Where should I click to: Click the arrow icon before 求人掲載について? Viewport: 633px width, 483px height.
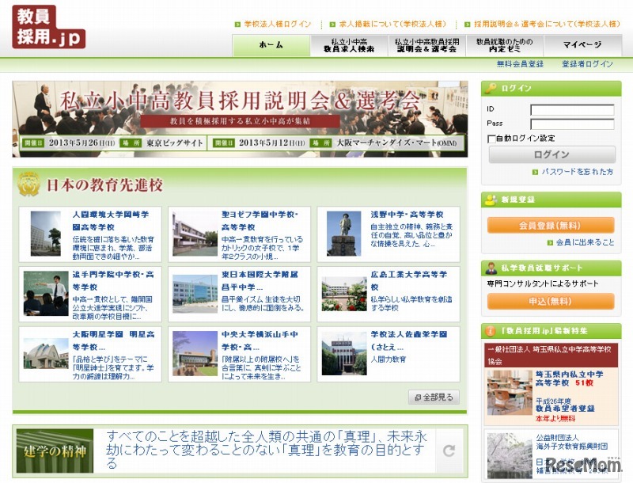332,25
